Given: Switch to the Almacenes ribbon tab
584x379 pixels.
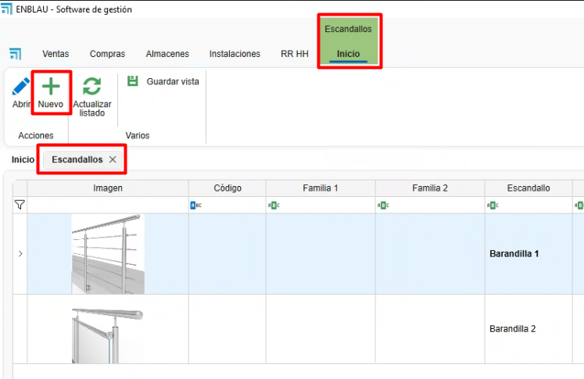Looking at the screenshot, I should [167, 54].
